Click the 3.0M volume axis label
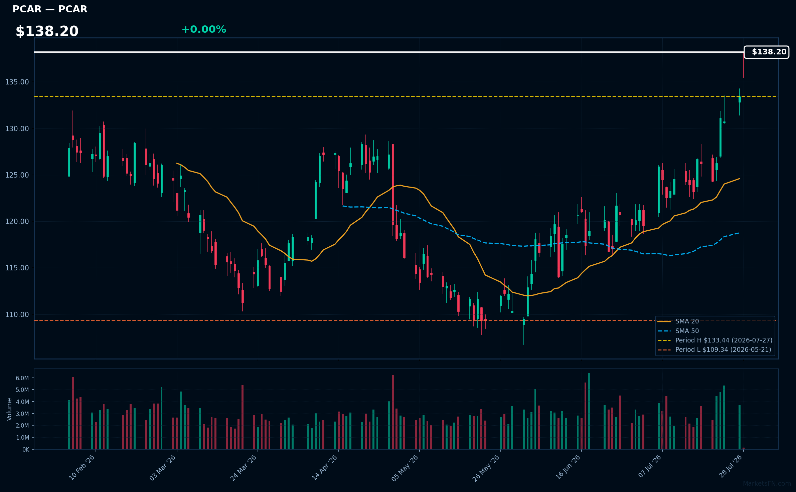The width and height of the screenshot is (796, 492). pos(22,414)
